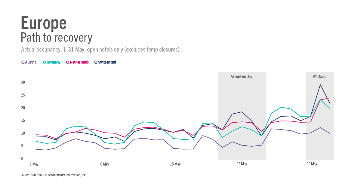Click the 15 value on the y-axis
This screenshot has width=361, height=188.
pyautogui.click(x=23, y=121)
